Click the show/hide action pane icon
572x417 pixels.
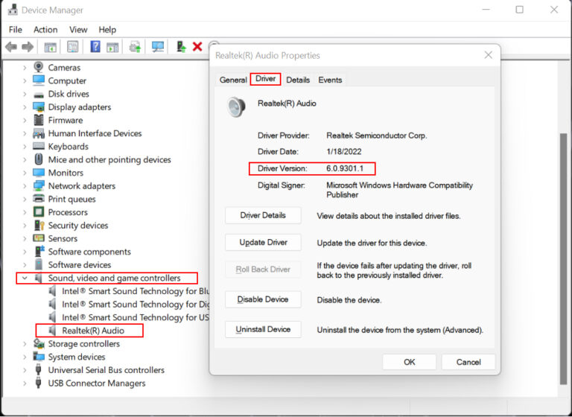[112, 47]
